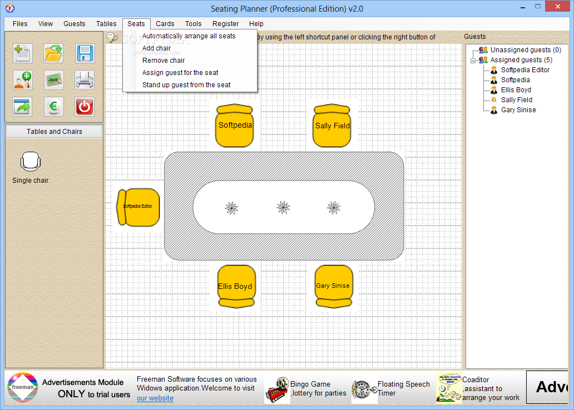
Task: Choose Automatically arrange all seats
Action: pyautogui.click(x=190, y=36)
